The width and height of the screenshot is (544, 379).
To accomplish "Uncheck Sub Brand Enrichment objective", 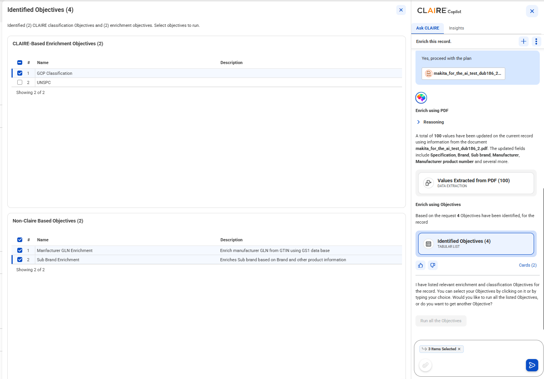I will coord(20,260).
